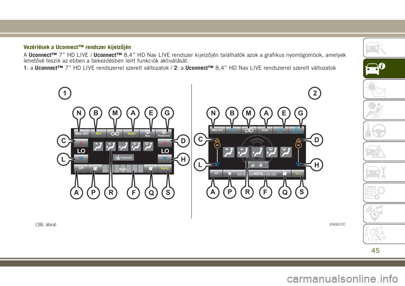The width and height of the screenshot is (405, 286).
Task: Select bi-level face and floor airflow, panel 1
Action: click(x=111, y=146)
